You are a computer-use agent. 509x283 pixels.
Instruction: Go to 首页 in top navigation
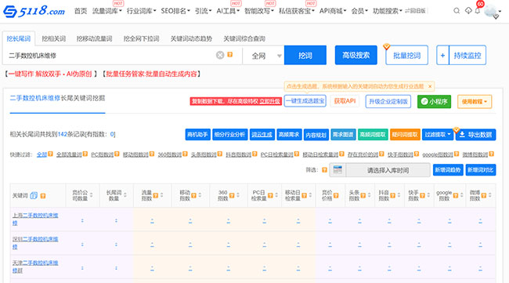(81, 11)
